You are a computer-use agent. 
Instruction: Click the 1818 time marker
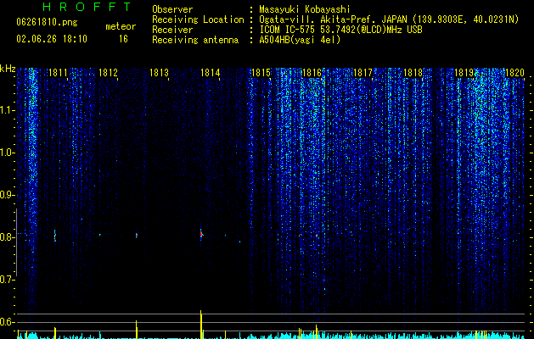tap(413, 73)
